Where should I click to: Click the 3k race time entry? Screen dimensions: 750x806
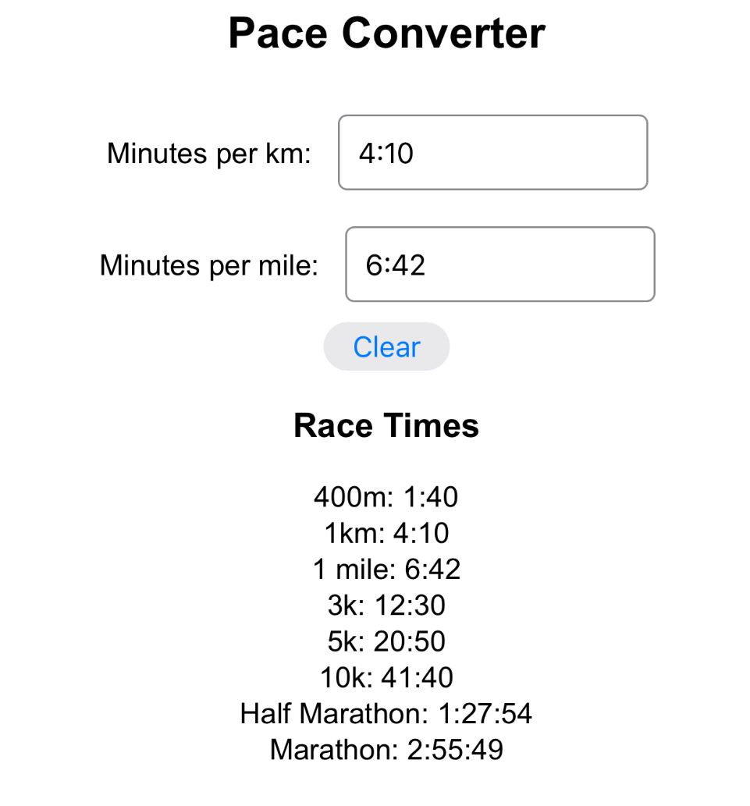click(386, 605)
